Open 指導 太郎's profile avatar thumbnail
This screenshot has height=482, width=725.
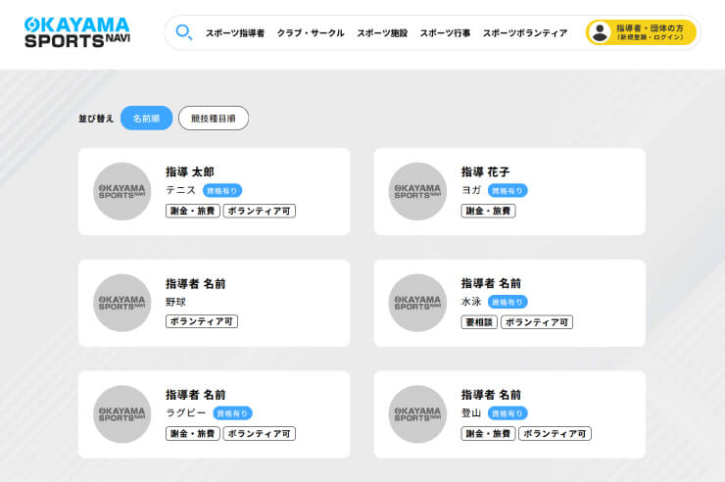[x=121, y=191]
